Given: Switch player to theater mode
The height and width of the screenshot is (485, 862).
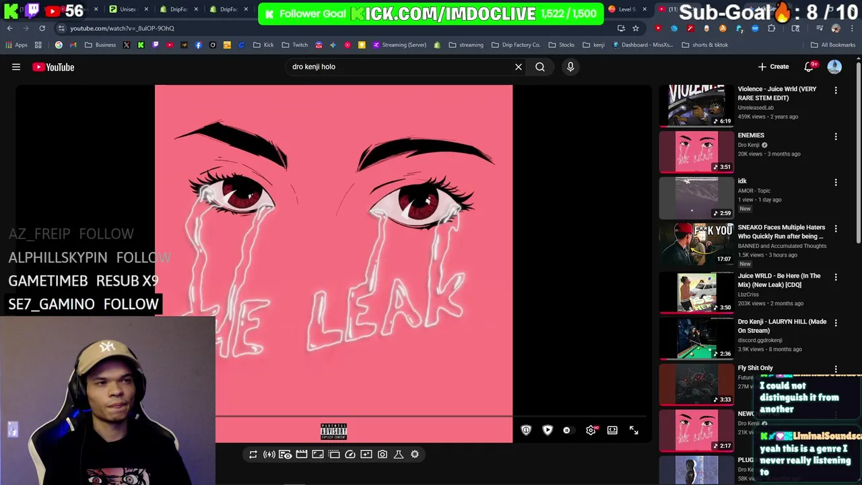Looking at the screenshot, I should pos(612,430).
